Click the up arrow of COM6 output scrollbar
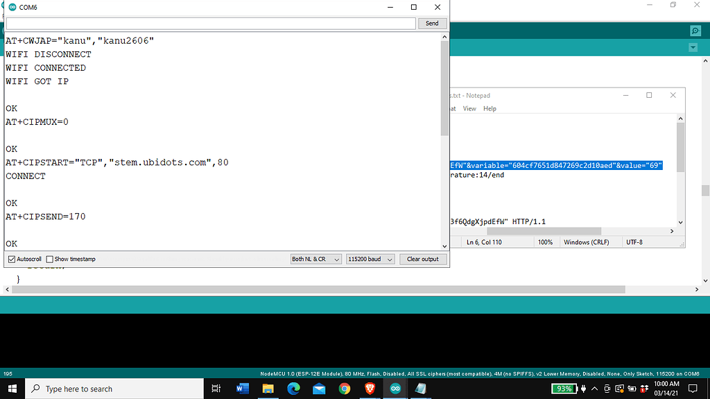The width and height of the screenshot is (710, 399). point(444,37)
